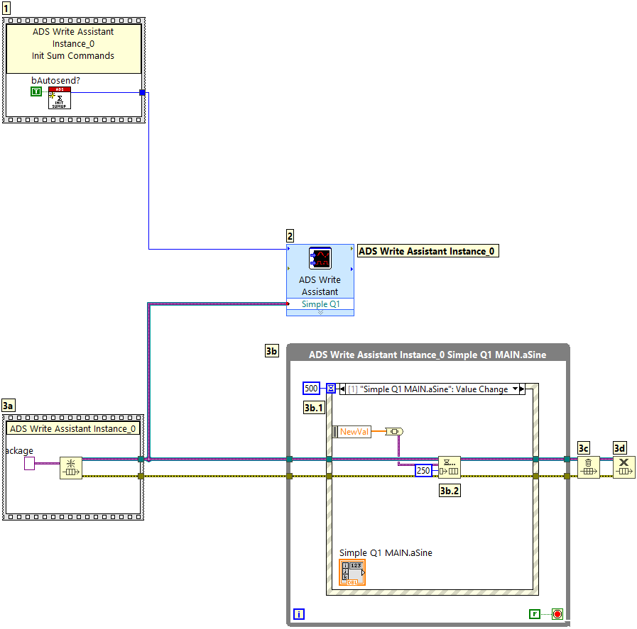The width and height of the screenshot is (637, 629).
Task: Click the 500 timeout numeric constant
Action: (311, 389)
